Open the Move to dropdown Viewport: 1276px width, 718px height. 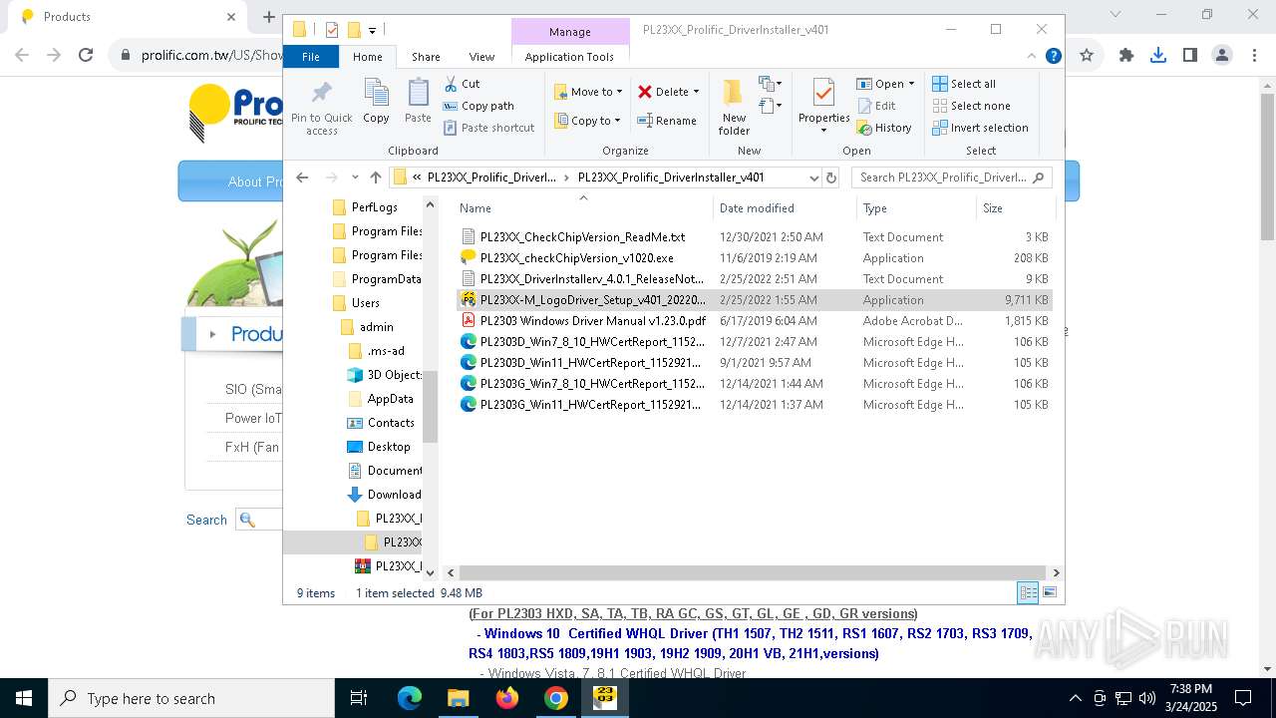pyautogui.click(x=588, y=92)
